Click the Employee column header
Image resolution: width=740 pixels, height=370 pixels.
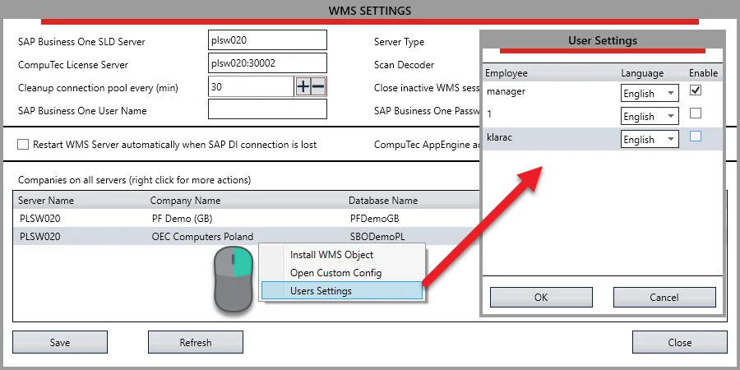click(x=506, y=73)
